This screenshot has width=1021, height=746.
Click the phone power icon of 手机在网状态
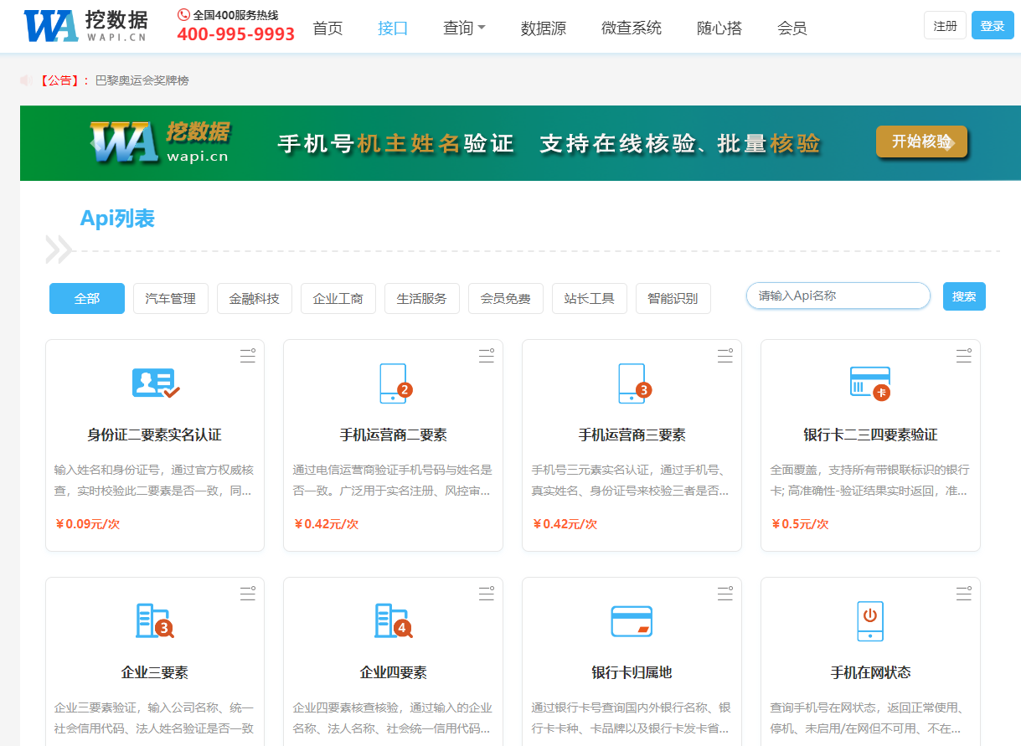870,620
